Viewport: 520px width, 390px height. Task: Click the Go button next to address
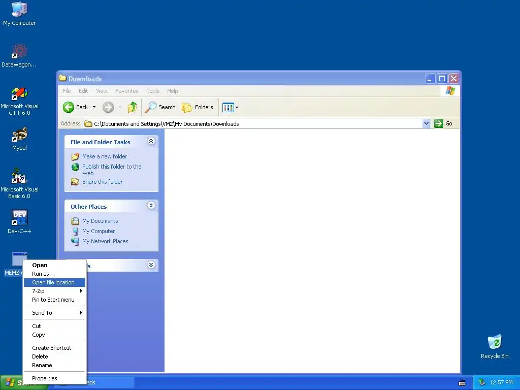(443, 123)
